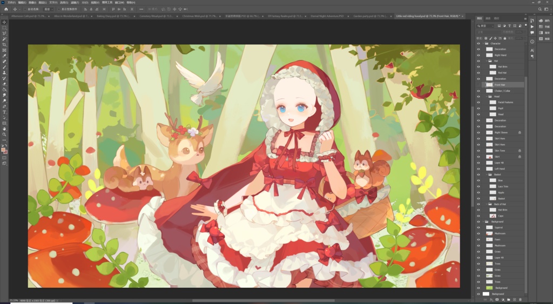553x304 pixels.
Task: Open the 滤镜(T) Filter menu
Action: pos(74,3)
